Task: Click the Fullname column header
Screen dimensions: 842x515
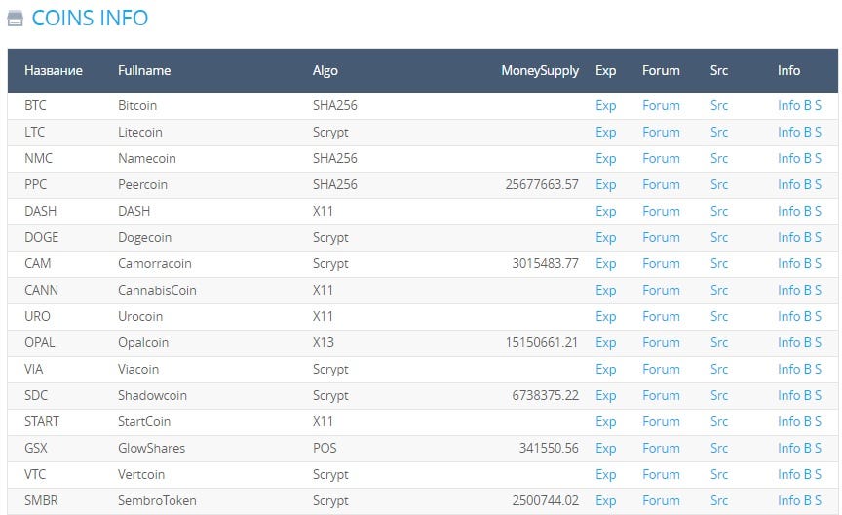Action: [x=144, y=71]
